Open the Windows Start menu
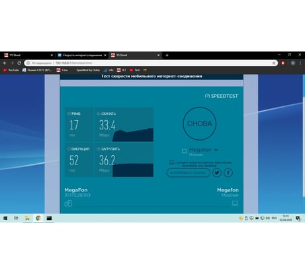 [x=5, y=218]
